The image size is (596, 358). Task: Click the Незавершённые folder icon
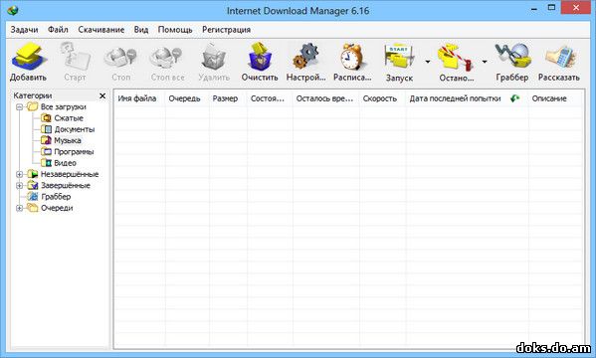coord(33,174)
